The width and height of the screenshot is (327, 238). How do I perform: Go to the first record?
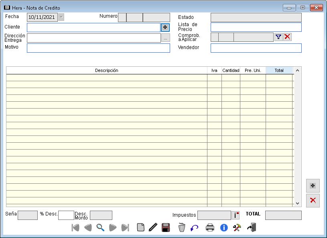coord(75,228)
